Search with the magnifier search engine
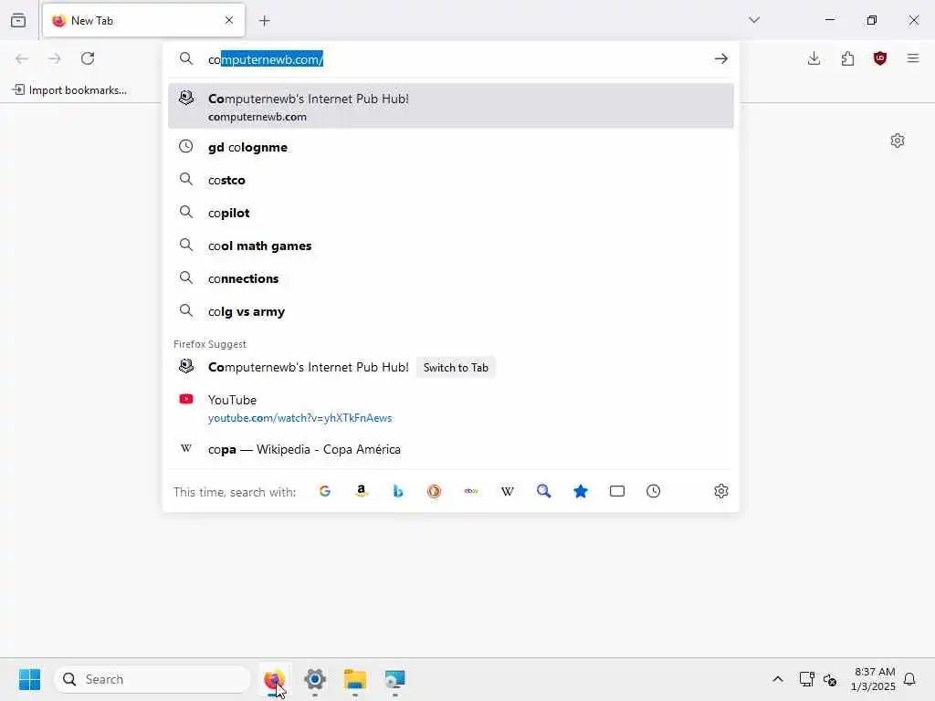935x701 pixels. click(x=544, y=491)
